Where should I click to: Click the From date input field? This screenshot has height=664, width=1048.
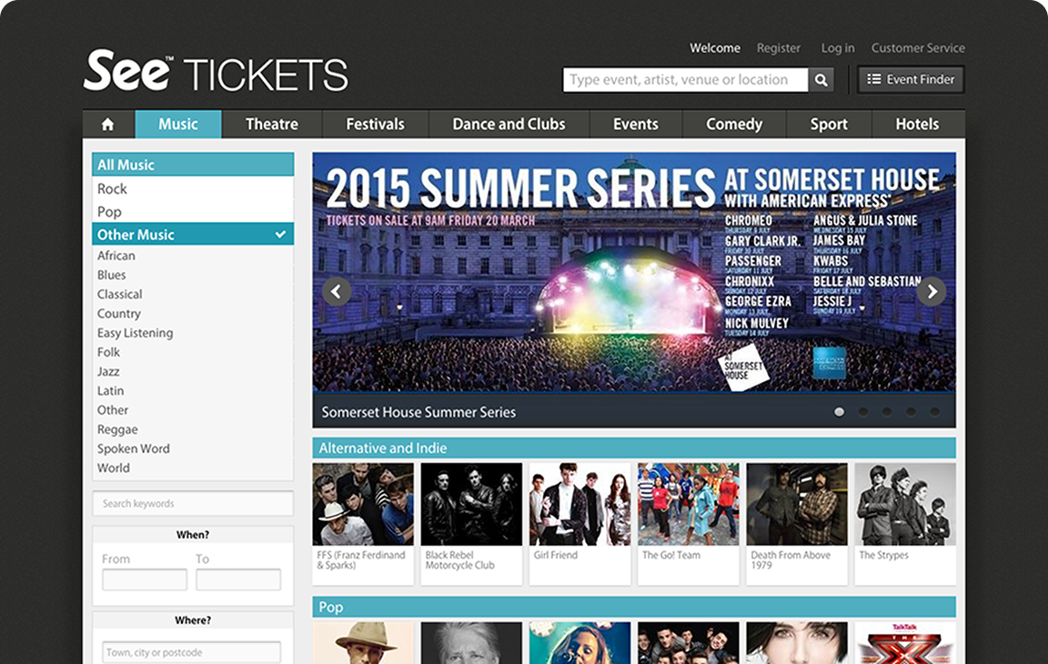pos(145,579)
